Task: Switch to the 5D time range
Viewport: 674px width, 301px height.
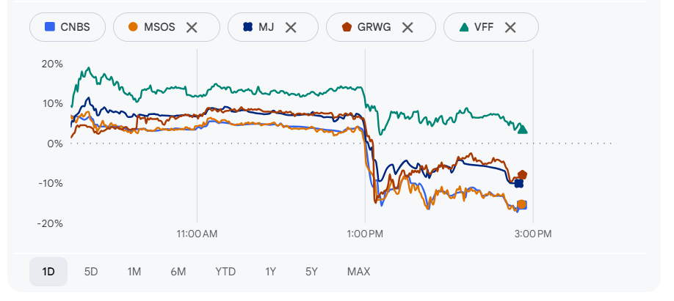Action: (x=91, y=272)
